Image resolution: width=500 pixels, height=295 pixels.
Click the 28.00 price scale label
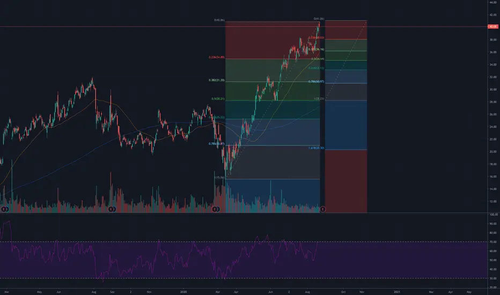pos(493,102)
